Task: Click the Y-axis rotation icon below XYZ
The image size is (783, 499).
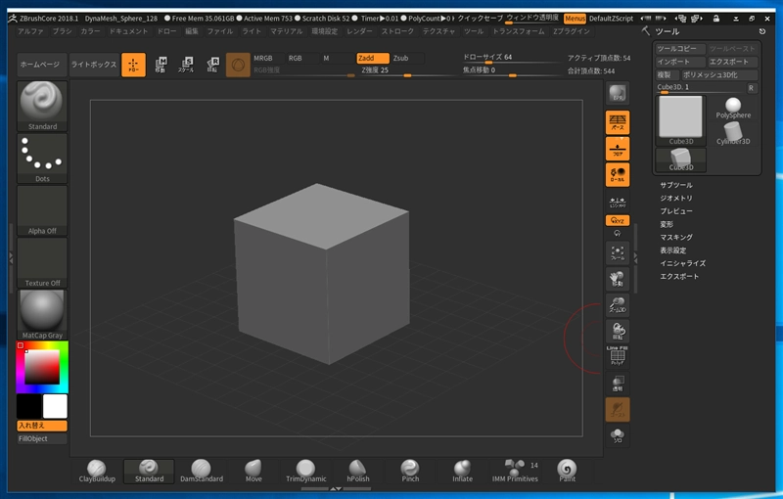Action: tap(618, 233)
